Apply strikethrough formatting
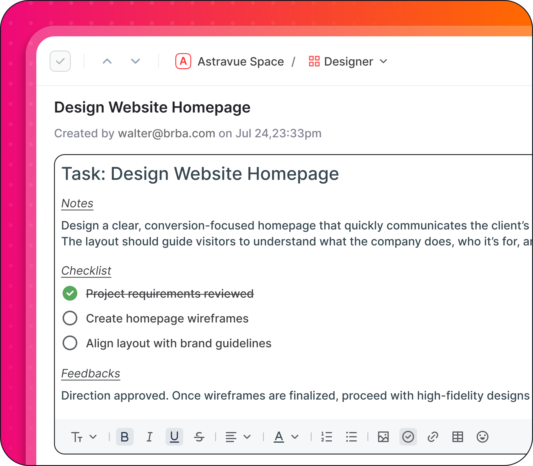Image resolution: width=533 pixels, height=466 pixels. [x=199, y=437]
